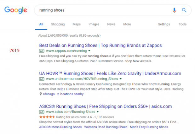Open the Best Deals on Running Shoes Zappos link
The height and width of the screenshot is (134, 195).
pyautogui.click(x=100, y=45)
